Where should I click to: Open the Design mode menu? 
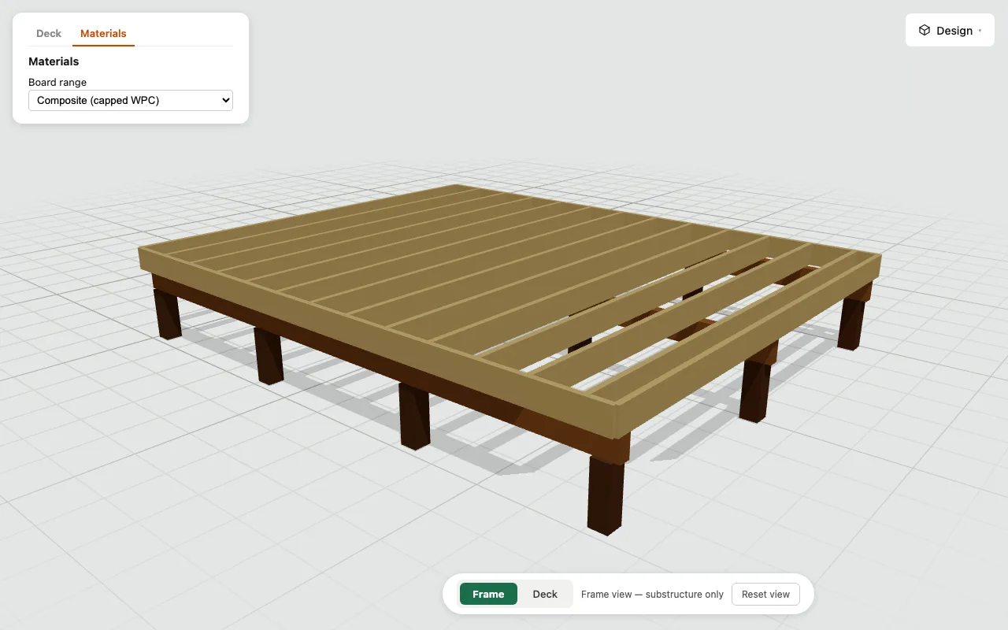[950, 31]
